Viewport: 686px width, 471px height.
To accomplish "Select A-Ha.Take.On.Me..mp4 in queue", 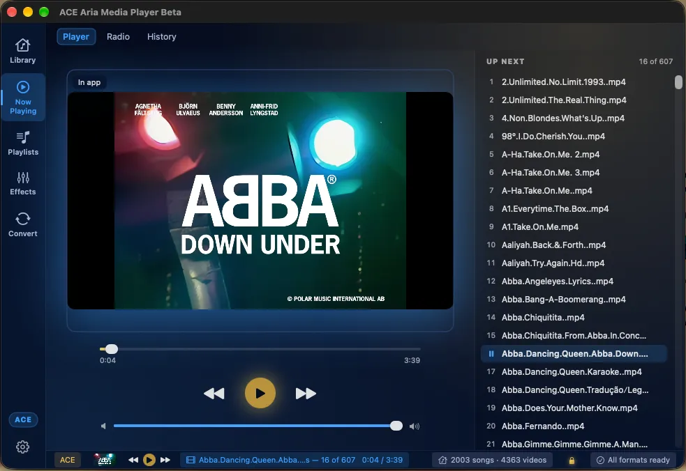I will (574, 190).
